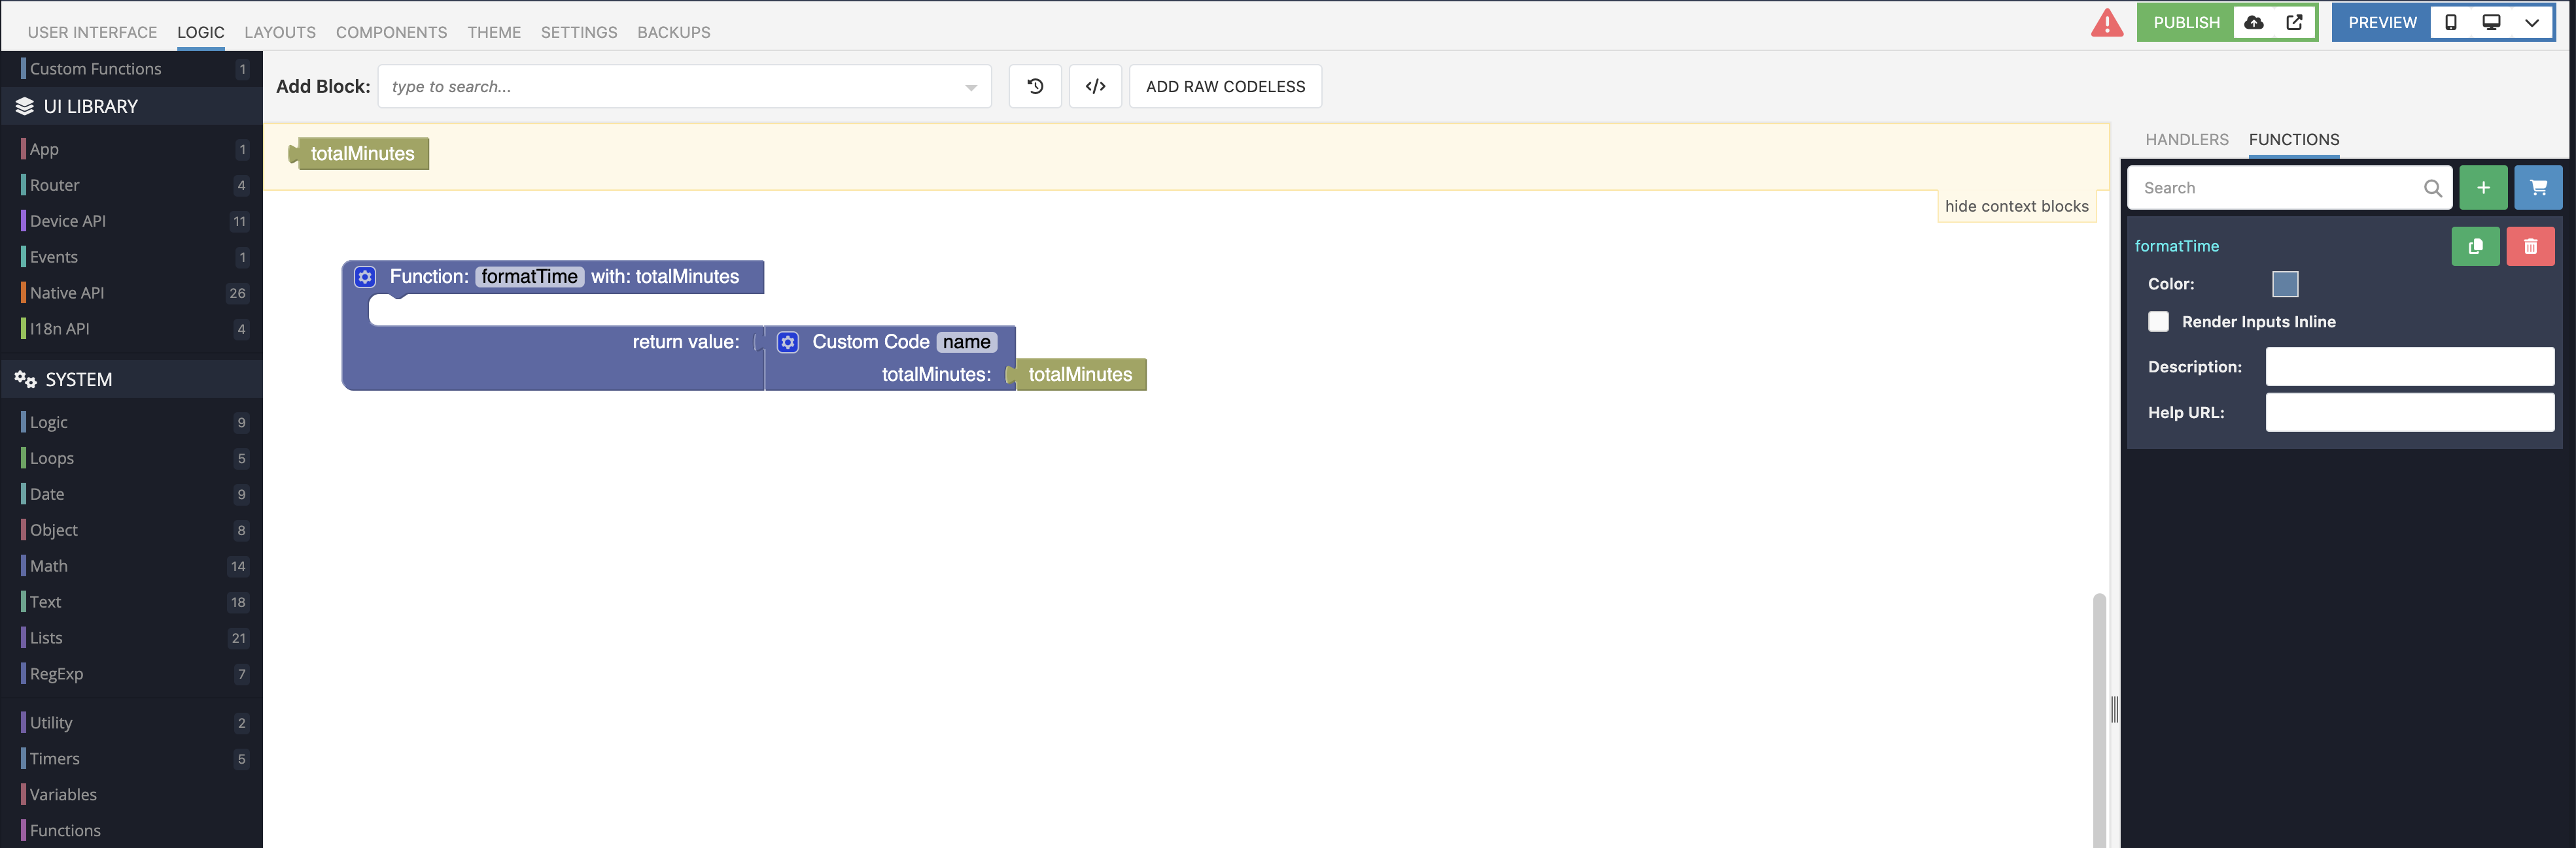This screenshot has height=848, width=2576.
Task: Open the App block category
Action: point(132,150)
